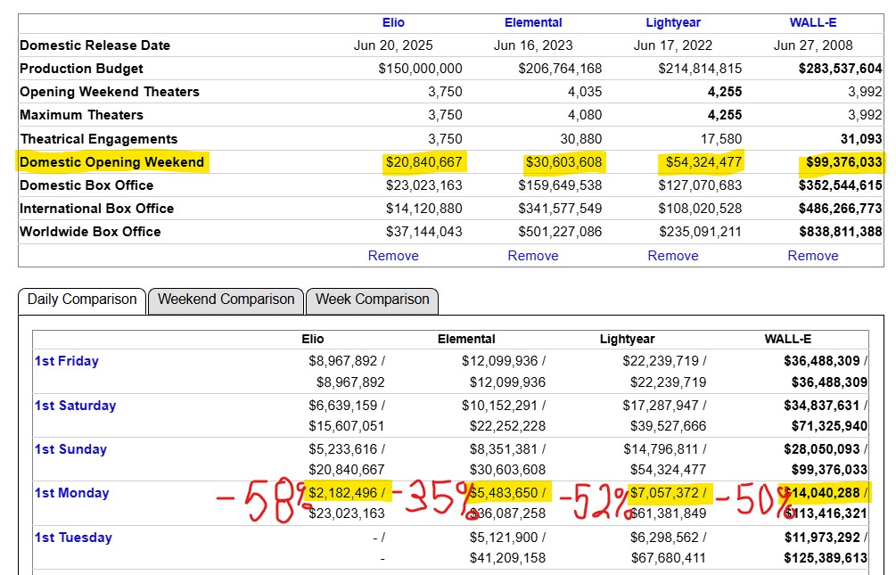Click the International Box Office row label
This screenshot has height=575, width=896.
pos(96,209)
